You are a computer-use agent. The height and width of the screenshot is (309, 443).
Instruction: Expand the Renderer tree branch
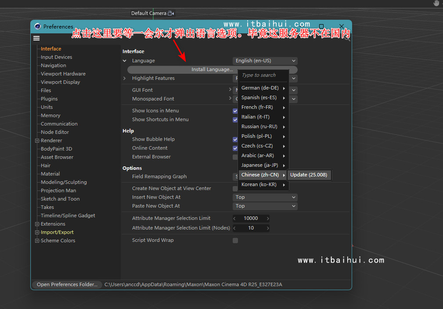coord(37,140)
